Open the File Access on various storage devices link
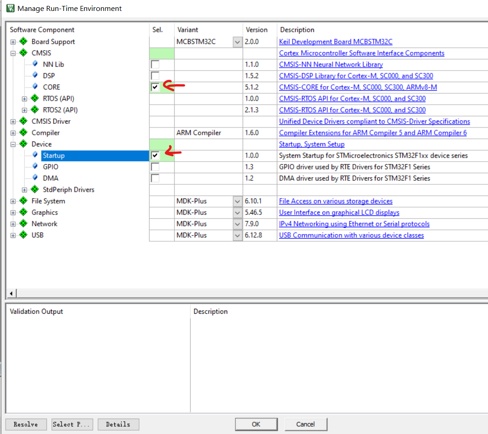Viewport: 488px width, 434px height. pyautogui.click(x=336, y=201)
